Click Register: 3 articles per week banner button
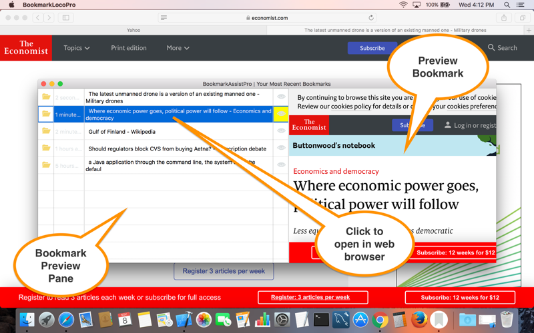534x333 pixels. coord(312,298)
